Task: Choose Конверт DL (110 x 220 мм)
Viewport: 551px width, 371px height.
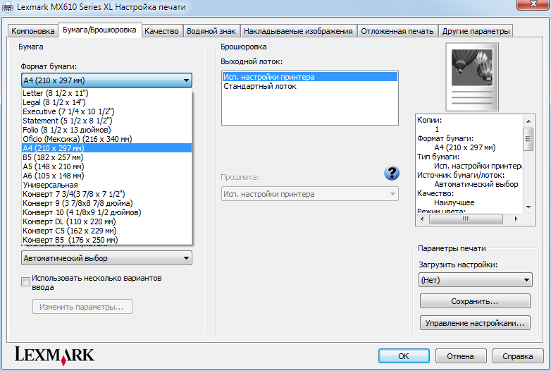Action: click(107, 221)
